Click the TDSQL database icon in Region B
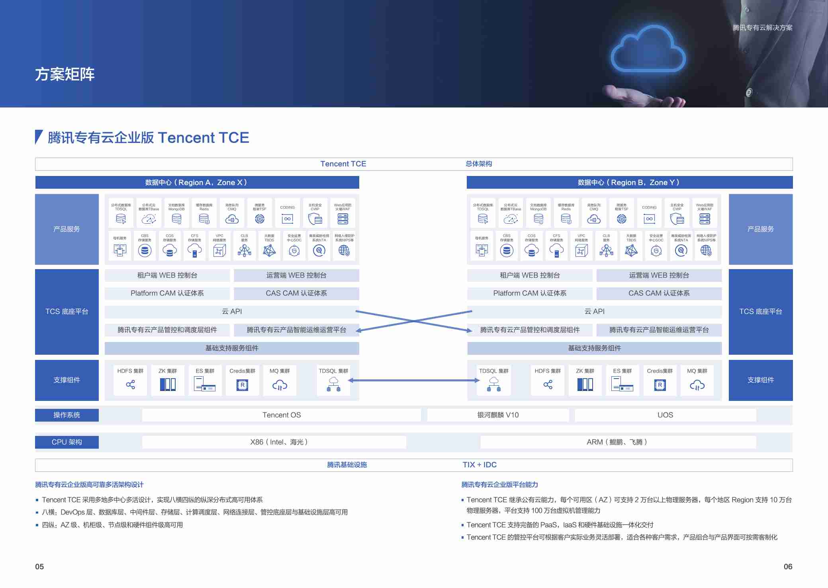The image size is (828, 588). point(483,219)
